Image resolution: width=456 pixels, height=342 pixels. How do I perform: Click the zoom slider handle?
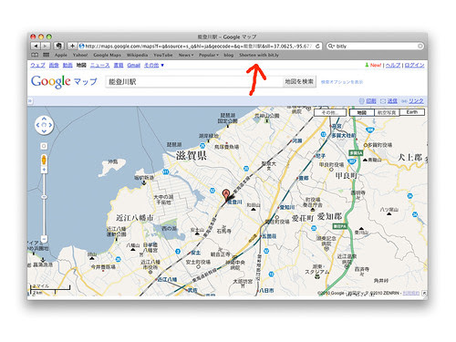pos(44,197)
